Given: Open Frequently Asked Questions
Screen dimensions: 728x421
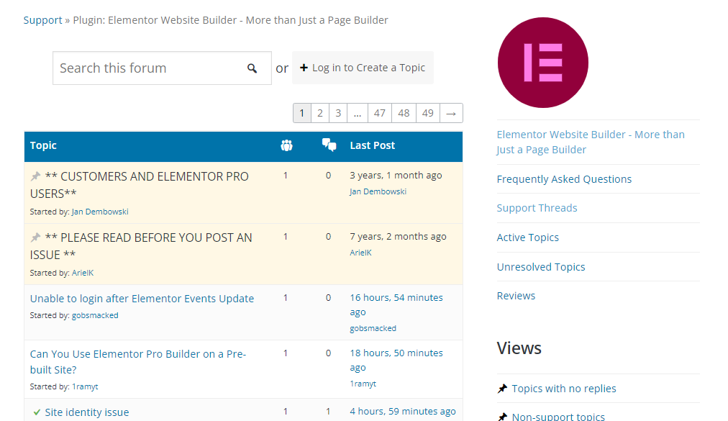Looking at the screenshot, I should click(564, 179).
